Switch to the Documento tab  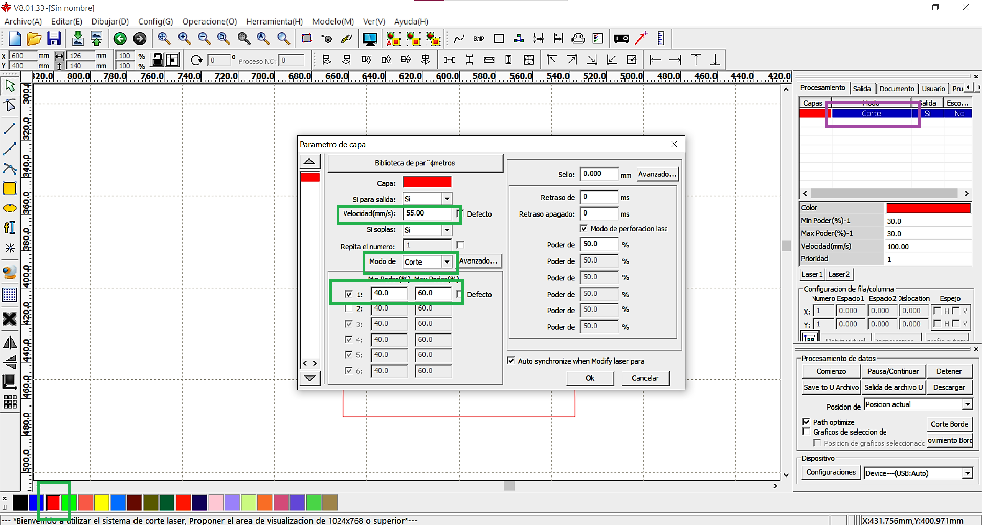click(897, 89)
